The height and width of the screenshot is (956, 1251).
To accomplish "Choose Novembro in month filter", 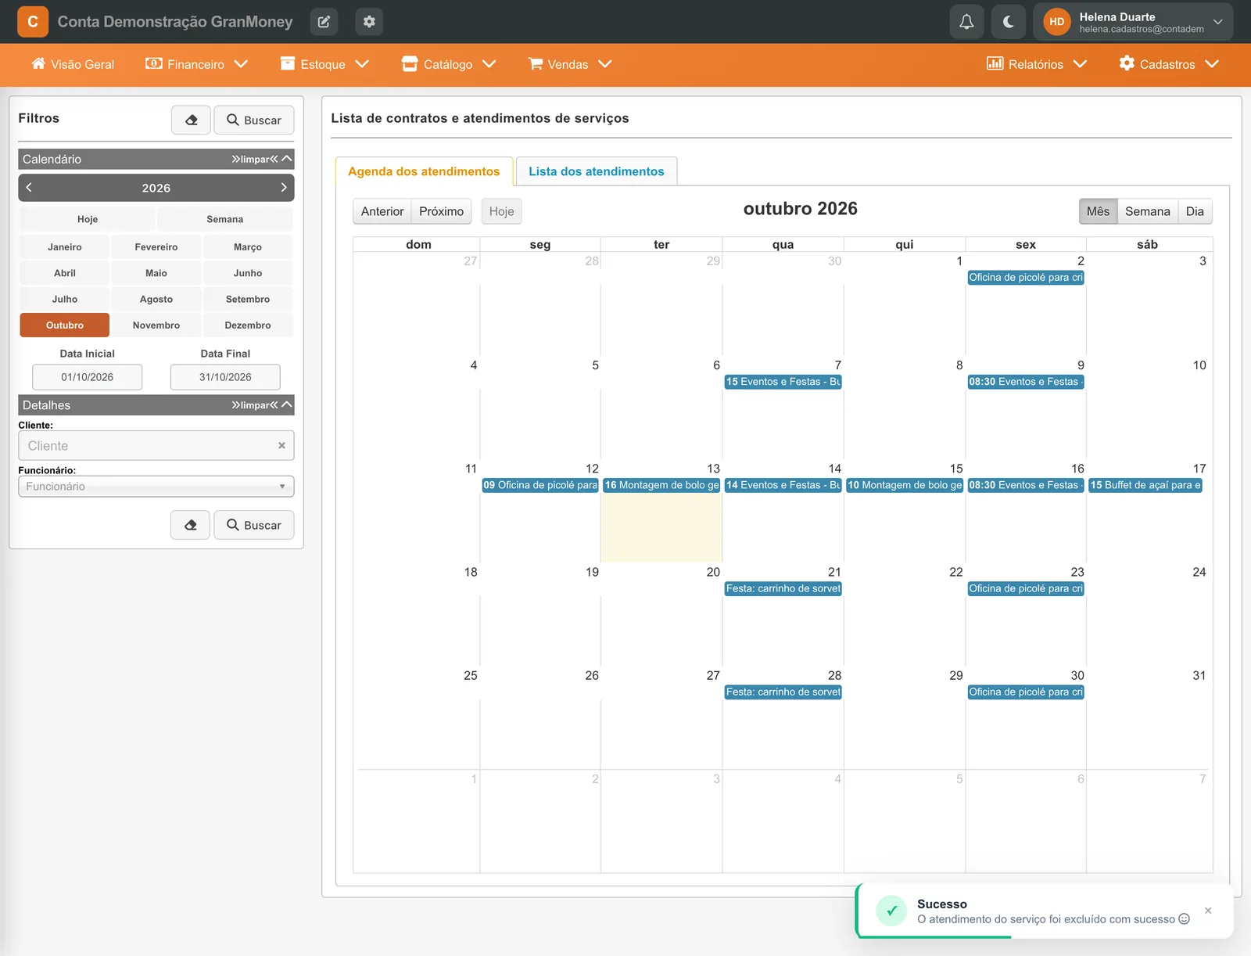I will pyautogui.click(x=156, y=325).
